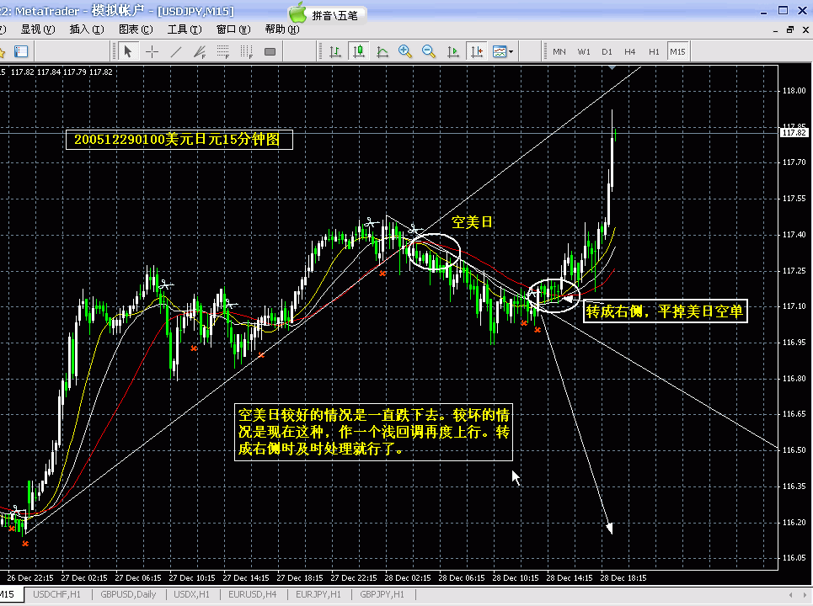
Task: Select the Fibonacci retracement tool
Action: (223, 51)
